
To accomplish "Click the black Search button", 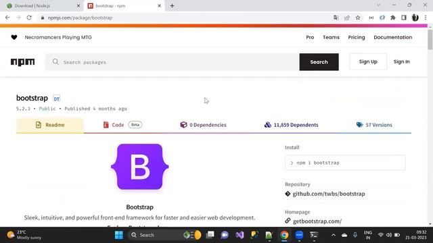I will [319, 62].
